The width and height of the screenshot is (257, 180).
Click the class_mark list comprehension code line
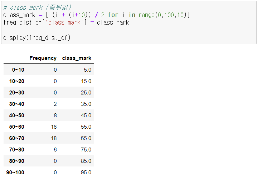pos(96,15)
